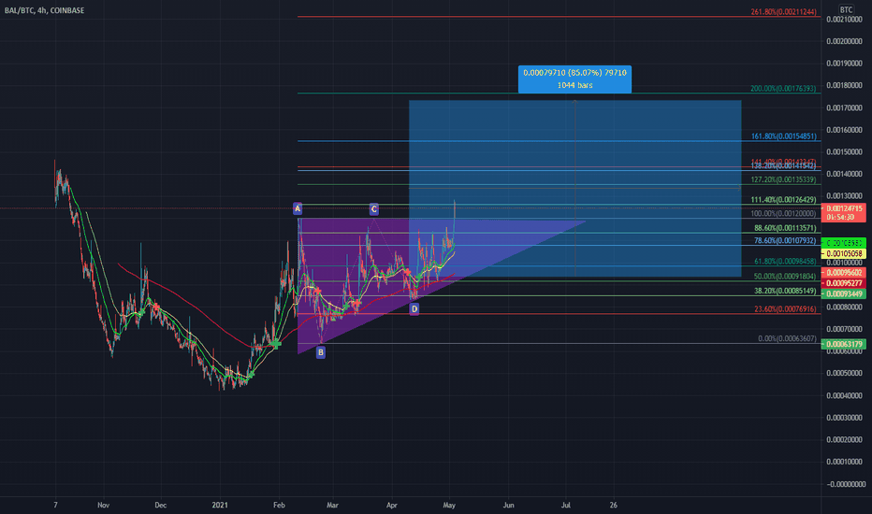This screenshot has width=872, height=514.
Task: Click the 200.00%(0.00176393) Fibonacci label
Action: click(783, 89)
